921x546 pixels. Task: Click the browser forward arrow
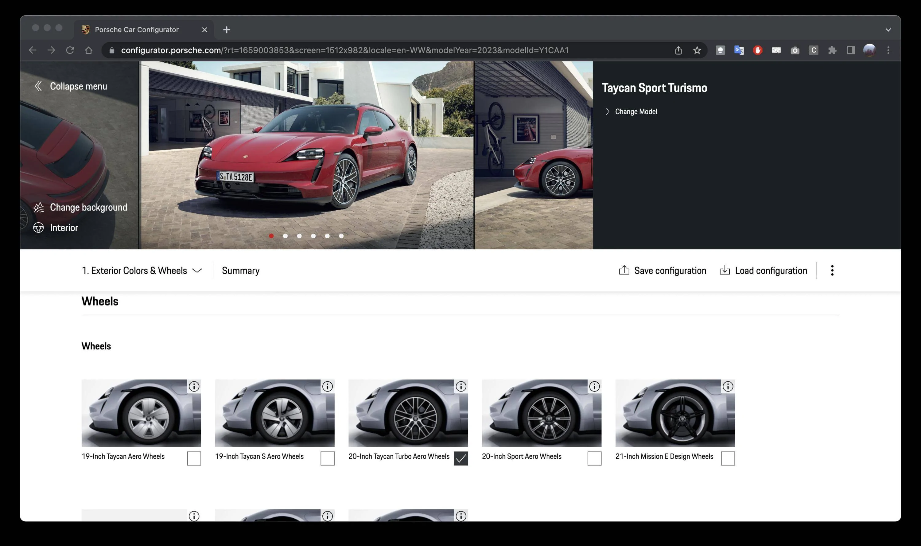(51, 50)
